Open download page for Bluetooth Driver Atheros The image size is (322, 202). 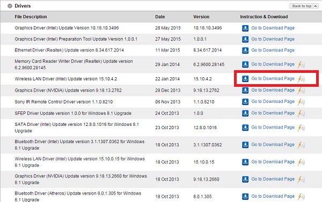point(273,196)
